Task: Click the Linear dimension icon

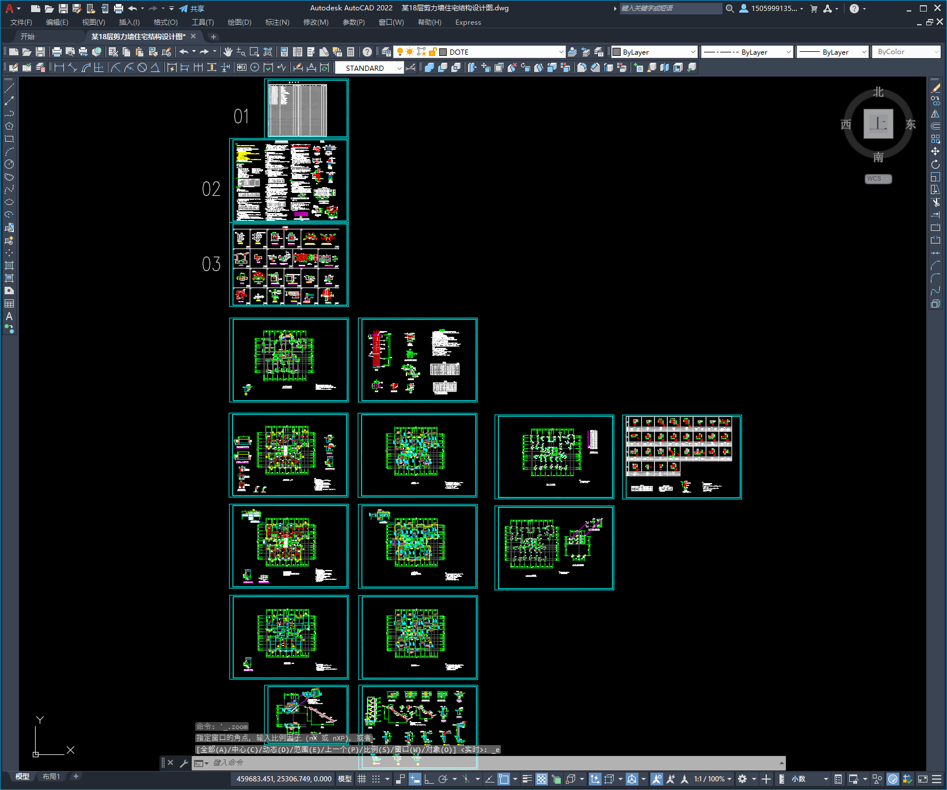Action: 59,67
